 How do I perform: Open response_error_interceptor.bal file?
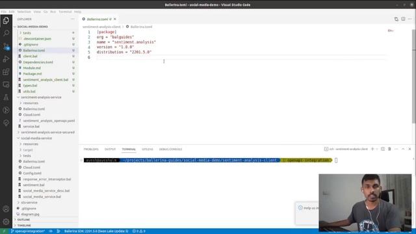(x=47, y=179)
